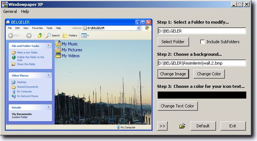Screen dimensions: 257x141
Task: Open the File menu in the preview window
Action: click(x=10, y=28)
